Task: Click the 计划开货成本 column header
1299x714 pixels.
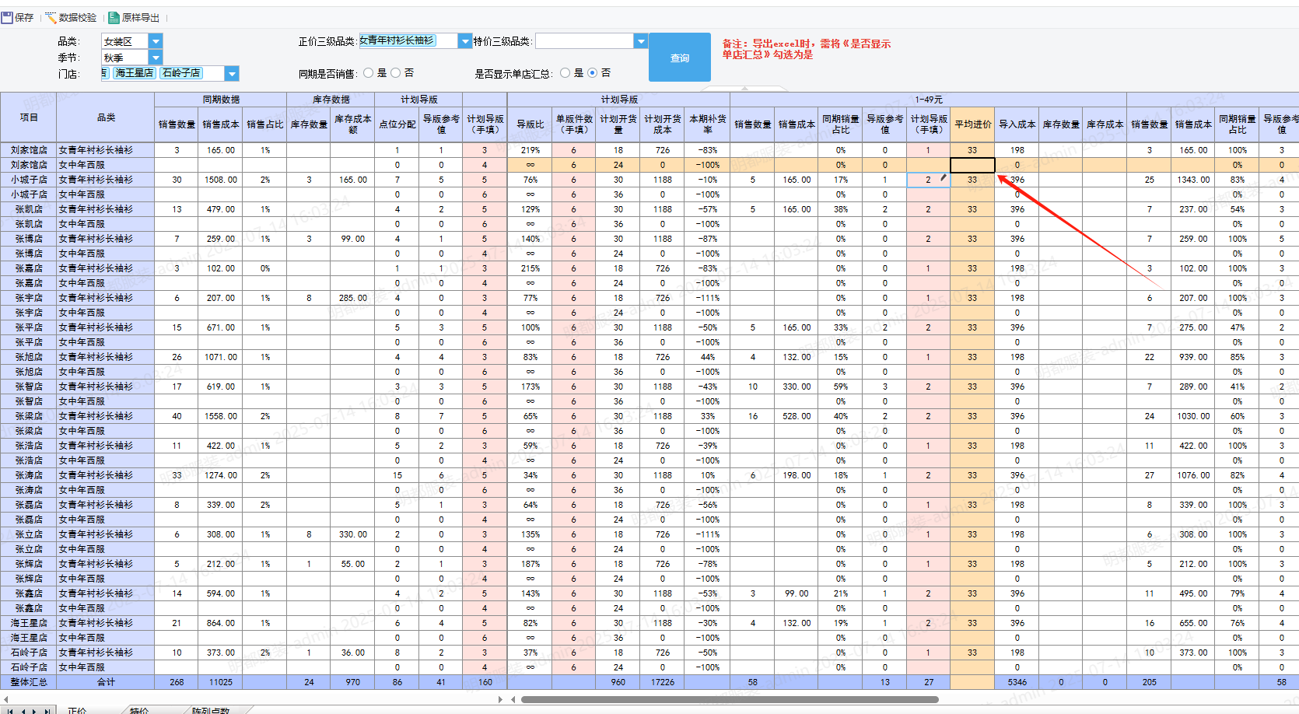Action: tap(663, 124)
